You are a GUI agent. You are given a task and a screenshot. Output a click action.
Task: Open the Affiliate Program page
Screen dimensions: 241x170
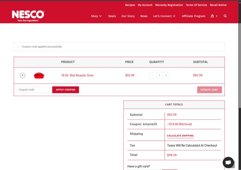click(193, 16)
